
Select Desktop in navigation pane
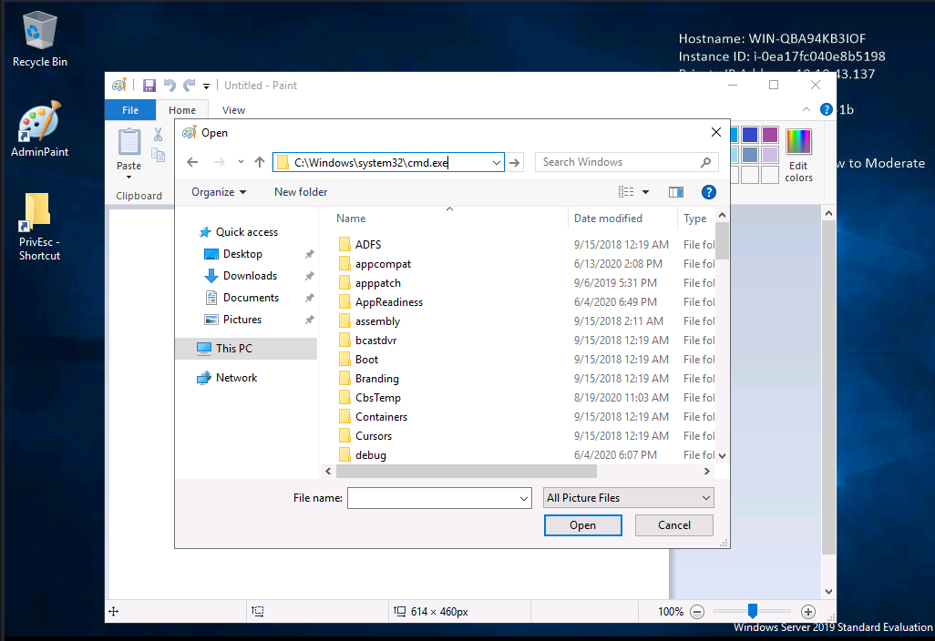coord(242,254)
